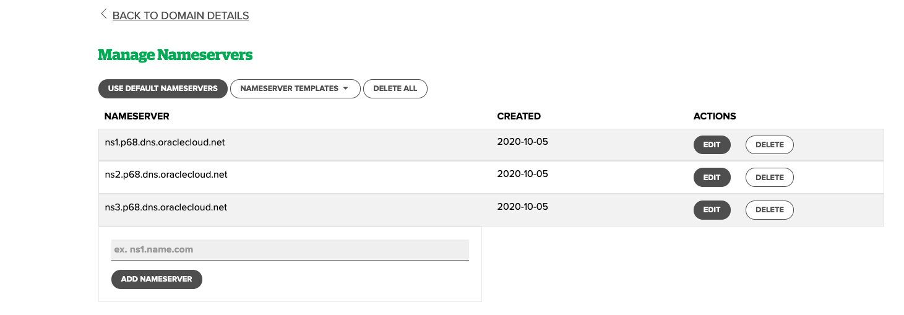Click the Delete All button
This screenshot has height=315, width=904.
click(x=395, y=88)
